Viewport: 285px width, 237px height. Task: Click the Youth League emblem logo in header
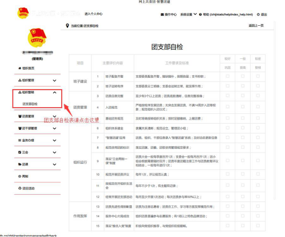coord(23,13)
